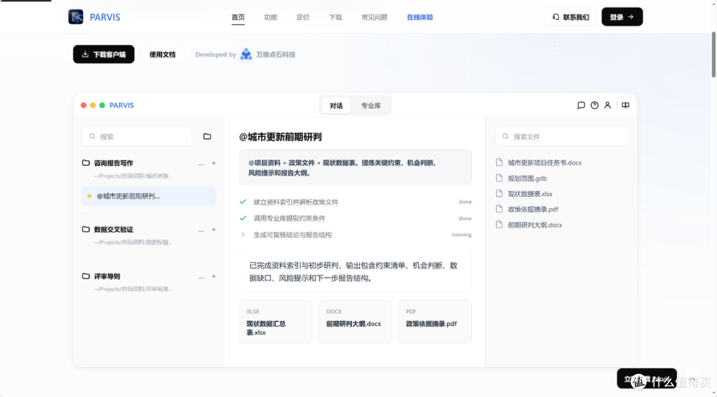The height and width of the screenshot is (397, 717).
Task: Open the 现状数据汇总表.xlsx card
Action: (x=276, y=321)
